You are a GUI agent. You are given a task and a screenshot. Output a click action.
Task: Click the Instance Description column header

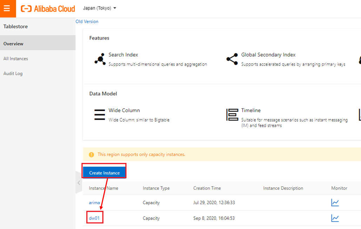click(x=283, y=188)
